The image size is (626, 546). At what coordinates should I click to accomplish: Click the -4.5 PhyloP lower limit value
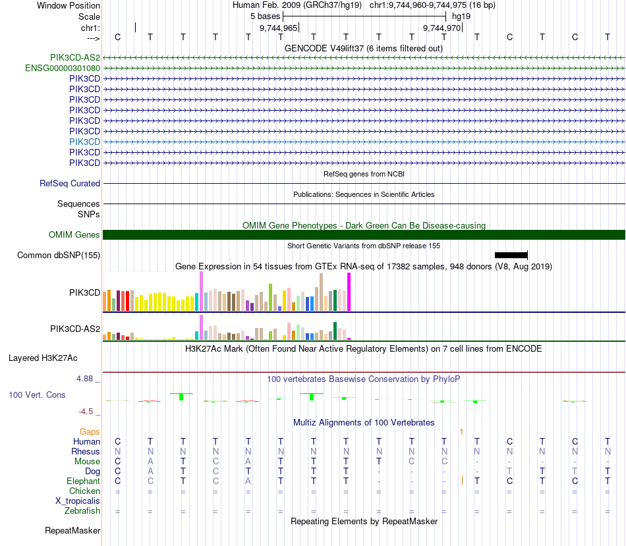tap(86, 412)
